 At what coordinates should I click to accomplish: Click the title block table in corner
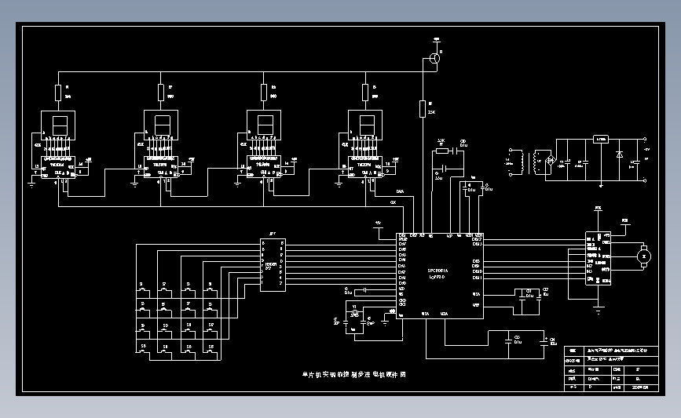click(x=612, y=369)
